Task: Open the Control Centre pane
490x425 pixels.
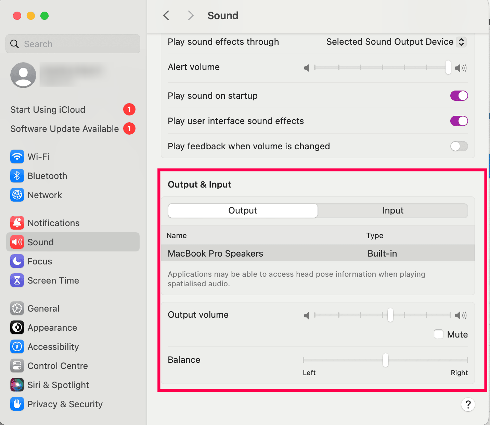Action: 73,366
